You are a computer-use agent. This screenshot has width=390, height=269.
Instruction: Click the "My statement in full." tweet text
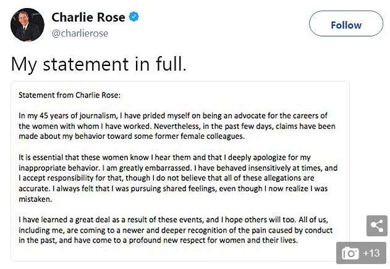98,64
